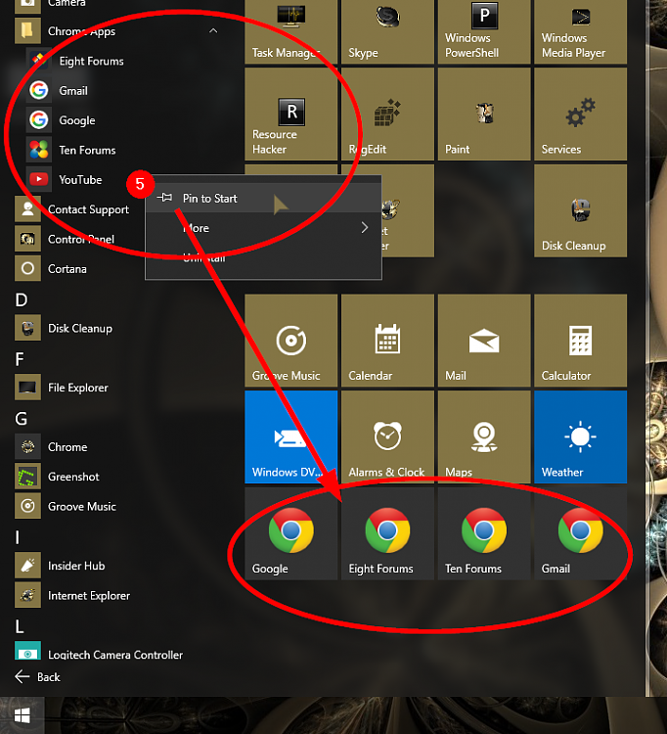Choose Pin to Start in context menu
Image resolution: width=667 pixels, height=734 pixels.
(x=263, y=199)
